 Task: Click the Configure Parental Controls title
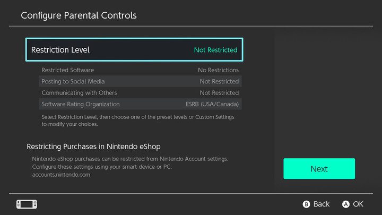79,15
